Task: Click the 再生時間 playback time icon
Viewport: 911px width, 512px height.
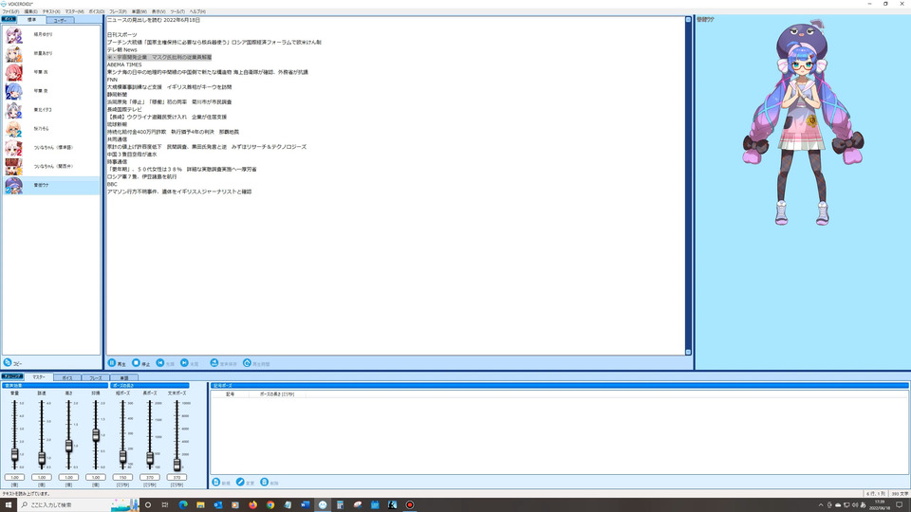Action: click(x=247, y=363)
